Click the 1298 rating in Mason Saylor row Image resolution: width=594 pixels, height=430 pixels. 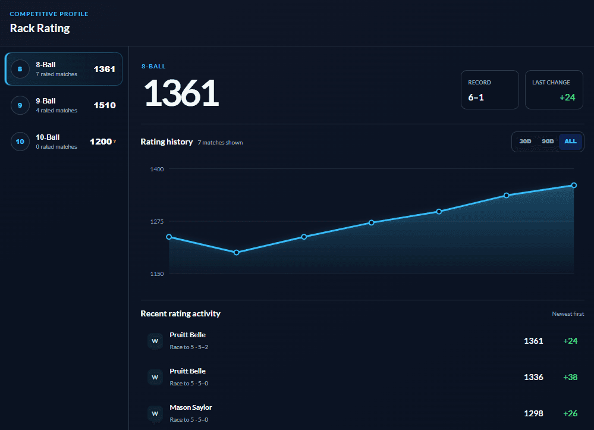click(533, 414)
